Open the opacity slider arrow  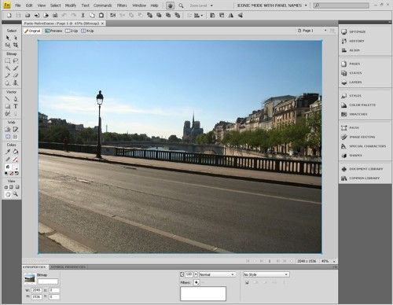(x=196, y=274)
